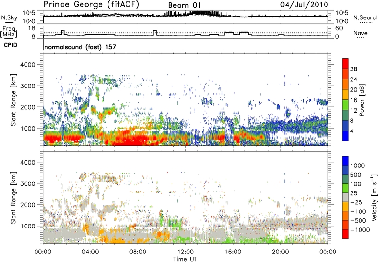Viewport: 379px width, 262px height.
Task: Click "2000" on Power panel range axis
Action: point(27,107)
